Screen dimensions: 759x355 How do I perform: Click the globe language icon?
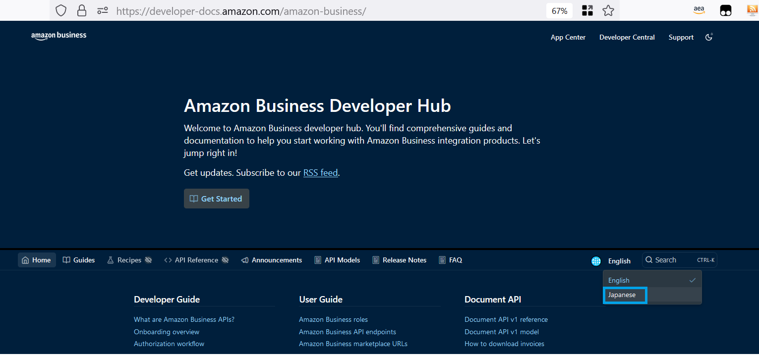click(x=596, y=261)
